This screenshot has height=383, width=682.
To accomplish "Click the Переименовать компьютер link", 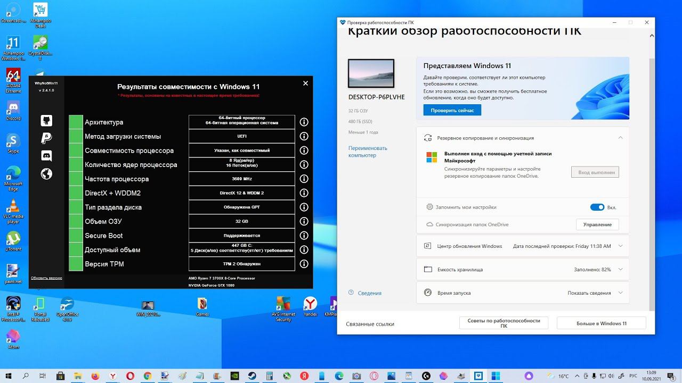I will coord(368,152).
